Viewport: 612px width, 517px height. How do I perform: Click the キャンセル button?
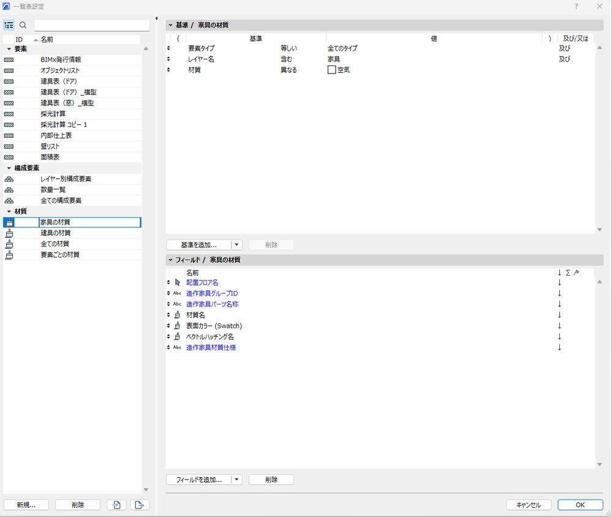point(529,505)
